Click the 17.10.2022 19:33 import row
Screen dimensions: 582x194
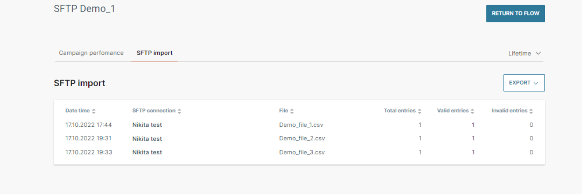coord(89,152)
